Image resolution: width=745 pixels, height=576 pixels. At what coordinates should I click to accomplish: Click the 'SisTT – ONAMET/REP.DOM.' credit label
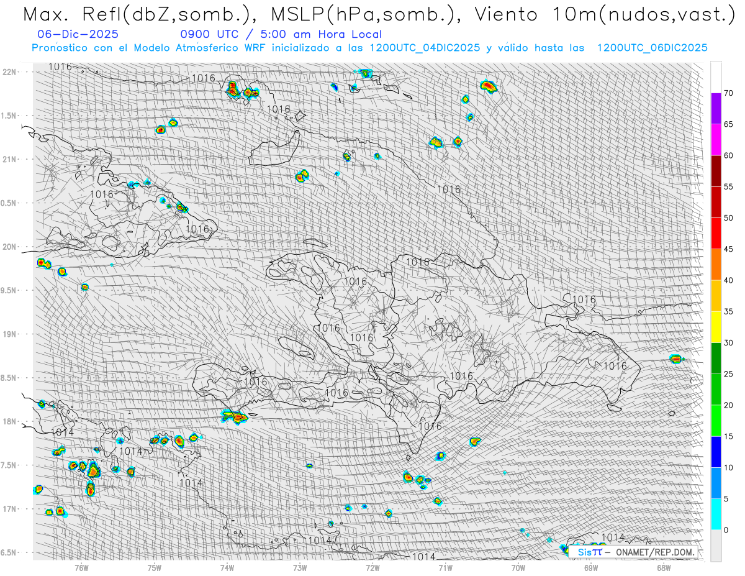[634, 552]
